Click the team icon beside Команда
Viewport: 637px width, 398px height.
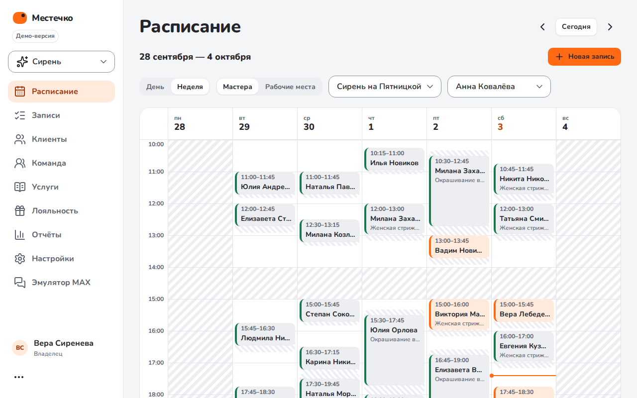pyautogui.click(x=20, y=163)
